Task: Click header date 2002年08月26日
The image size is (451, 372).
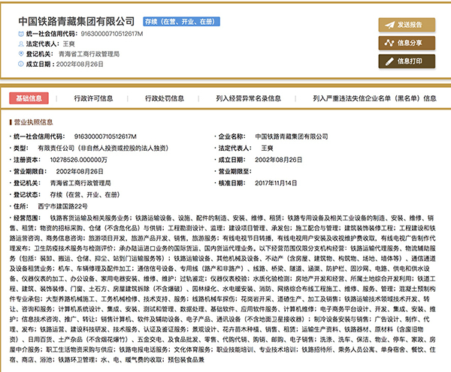Action: (80, 64)
